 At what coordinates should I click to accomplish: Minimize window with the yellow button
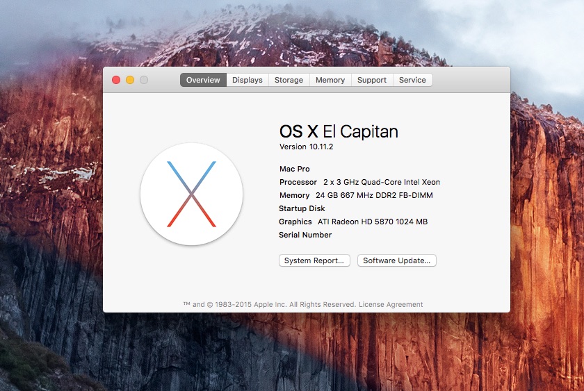pos(130,80)
